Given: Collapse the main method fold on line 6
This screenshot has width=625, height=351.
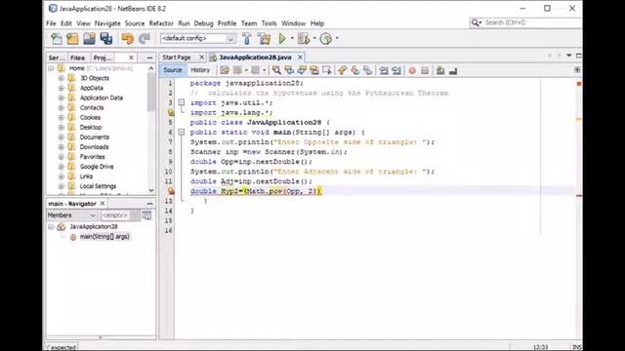Looking at the screenshot, I should click(182, 133).
